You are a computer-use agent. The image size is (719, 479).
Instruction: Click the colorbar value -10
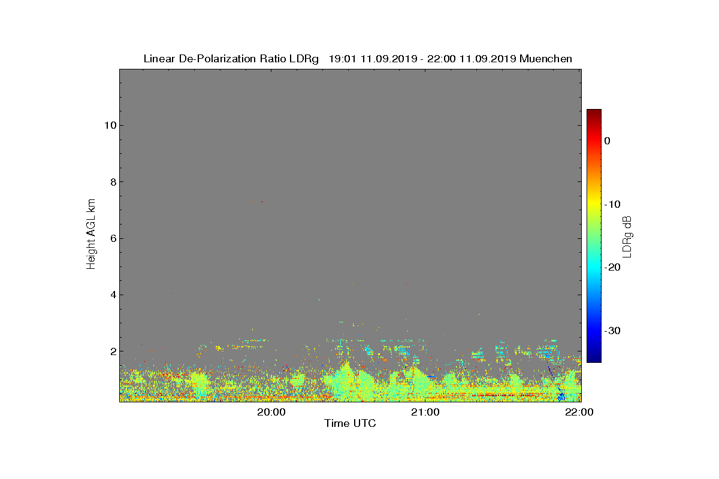[612, 204]
